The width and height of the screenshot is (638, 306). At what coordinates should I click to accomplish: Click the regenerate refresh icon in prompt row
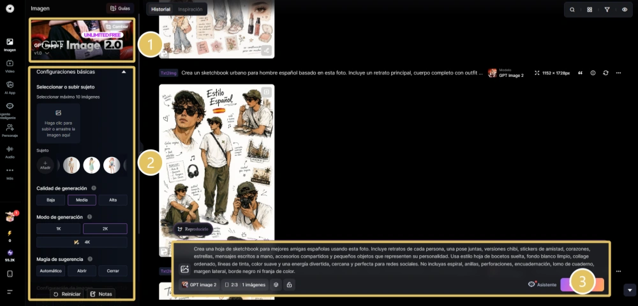pos(606,73)
